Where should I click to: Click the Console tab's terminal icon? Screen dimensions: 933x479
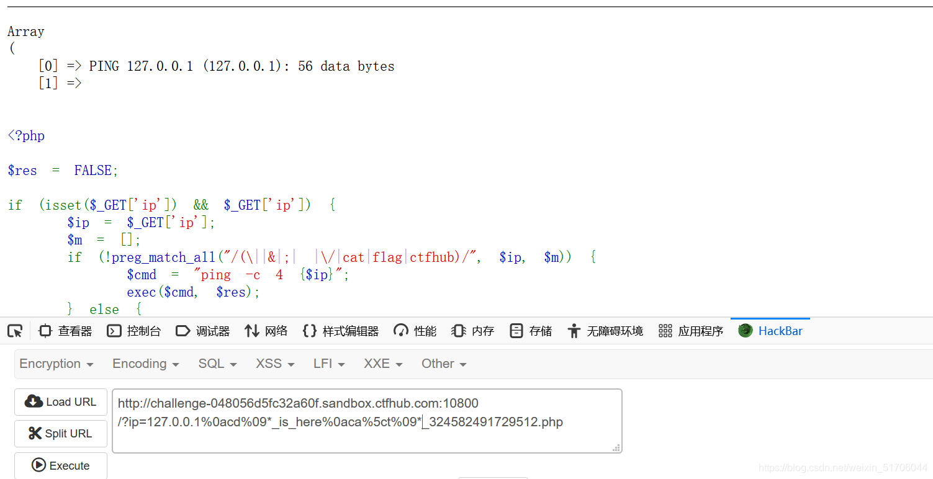coord(114,331)
